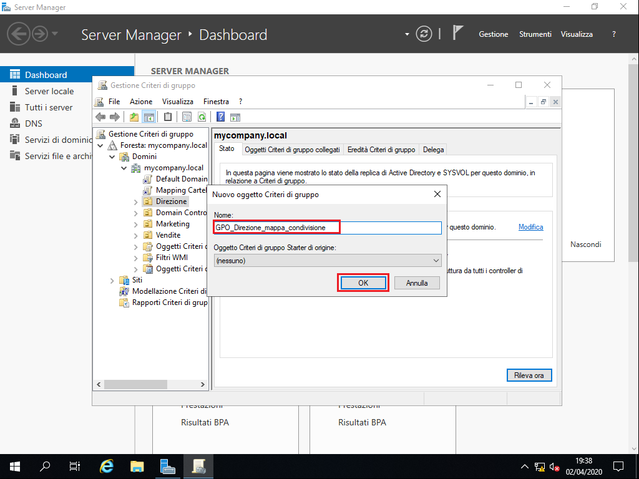The width and height of the screenshot is (639, 479).
Task: Click the Nome text field
Action: point(328,228)
